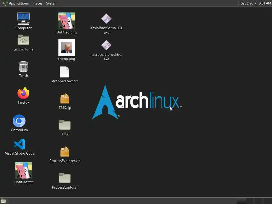
Task: Select the ProcessExplorer folder icon
Action: coord(65,178)
